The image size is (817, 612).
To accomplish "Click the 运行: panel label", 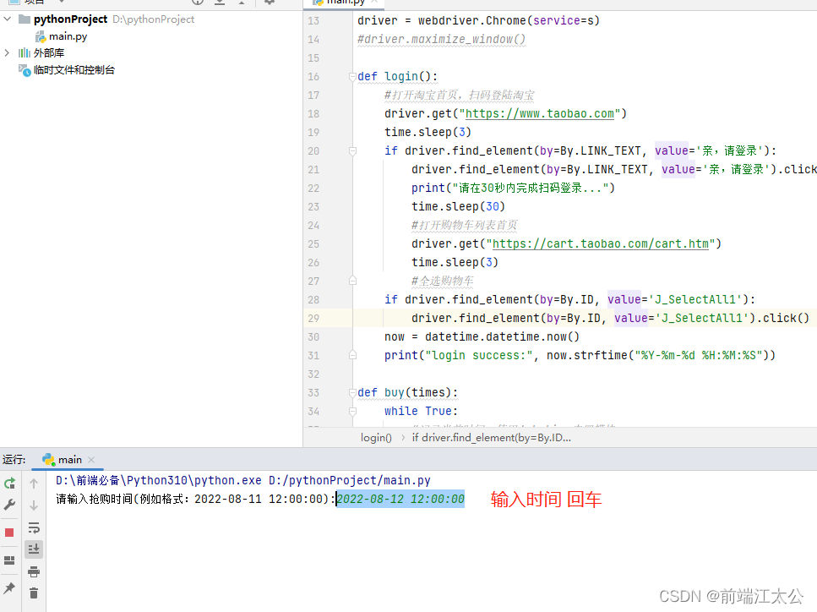I will [x=14, y=460].
